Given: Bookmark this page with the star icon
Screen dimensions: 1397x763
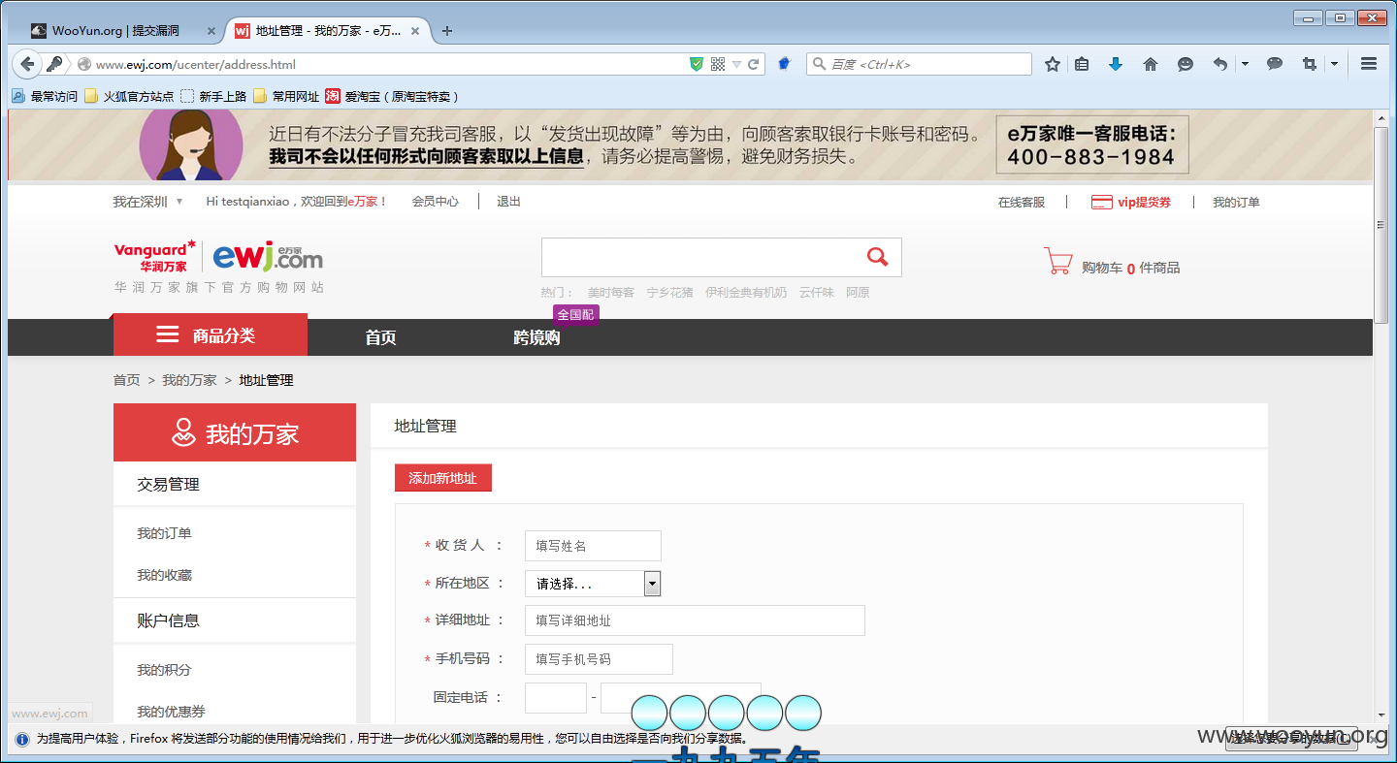Looking at the screenshot, I should pos(1053,64).
